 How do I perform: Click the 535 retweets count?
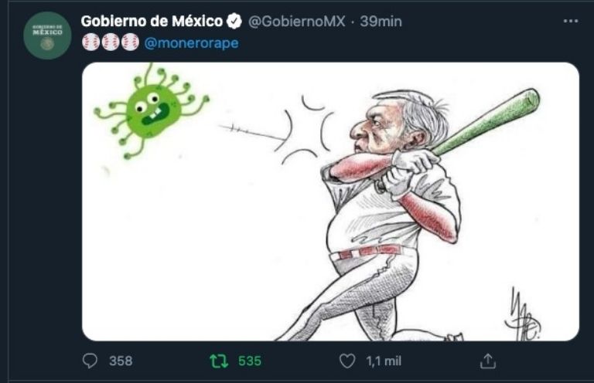tap(250, 361)
